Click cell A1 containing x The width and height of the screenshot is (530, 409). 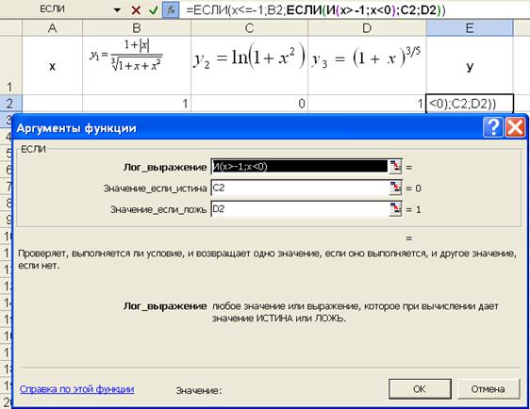(x=53, y=65)
